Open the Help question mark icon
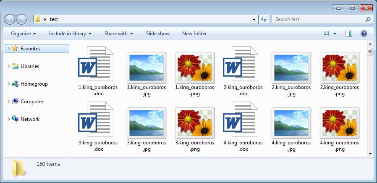 click(364, 34)
